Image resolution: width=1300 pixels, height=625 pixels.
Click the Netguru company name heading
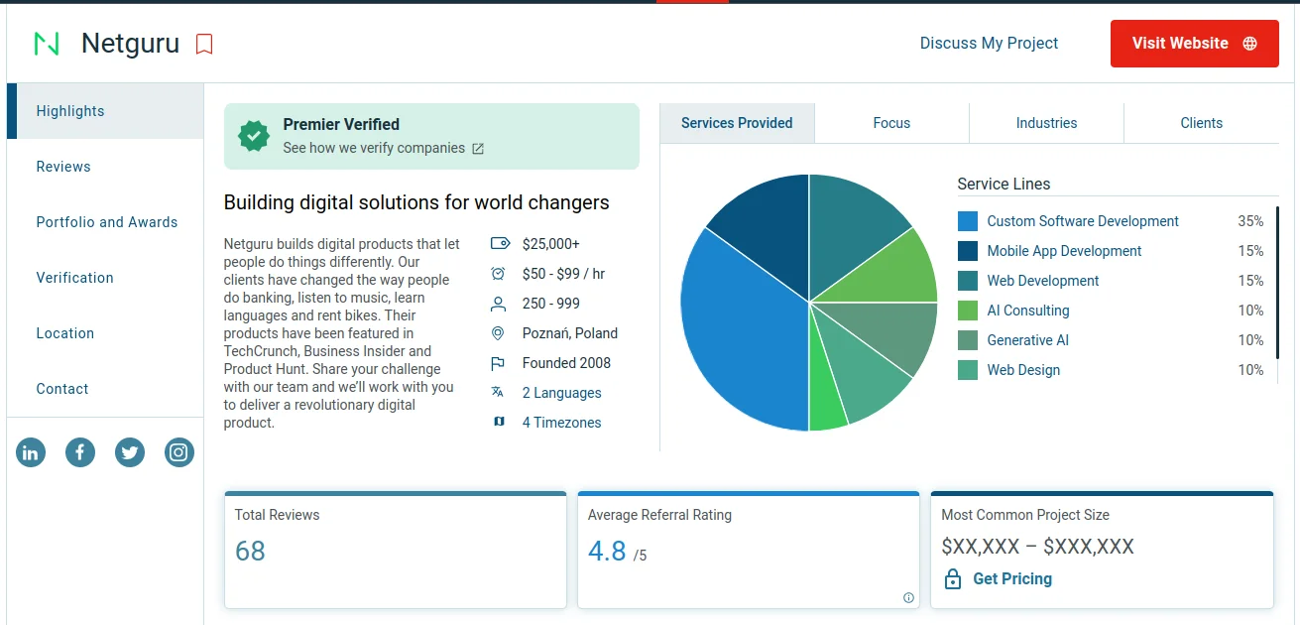(x=130, y=44)
